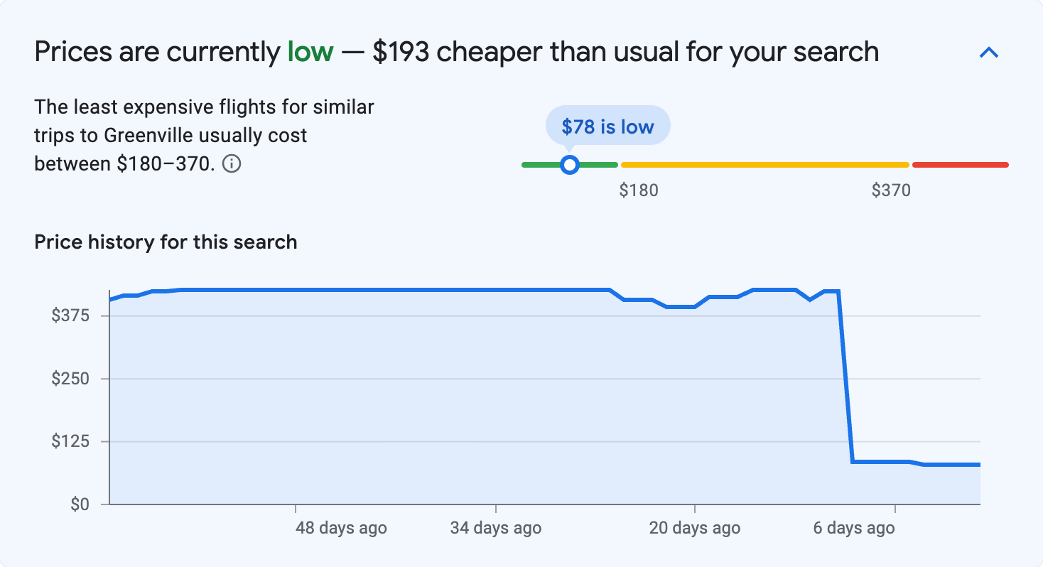Click the '$180' lower bound label
Viewport: 1043px width, 567px height.
tap(639, 190)
